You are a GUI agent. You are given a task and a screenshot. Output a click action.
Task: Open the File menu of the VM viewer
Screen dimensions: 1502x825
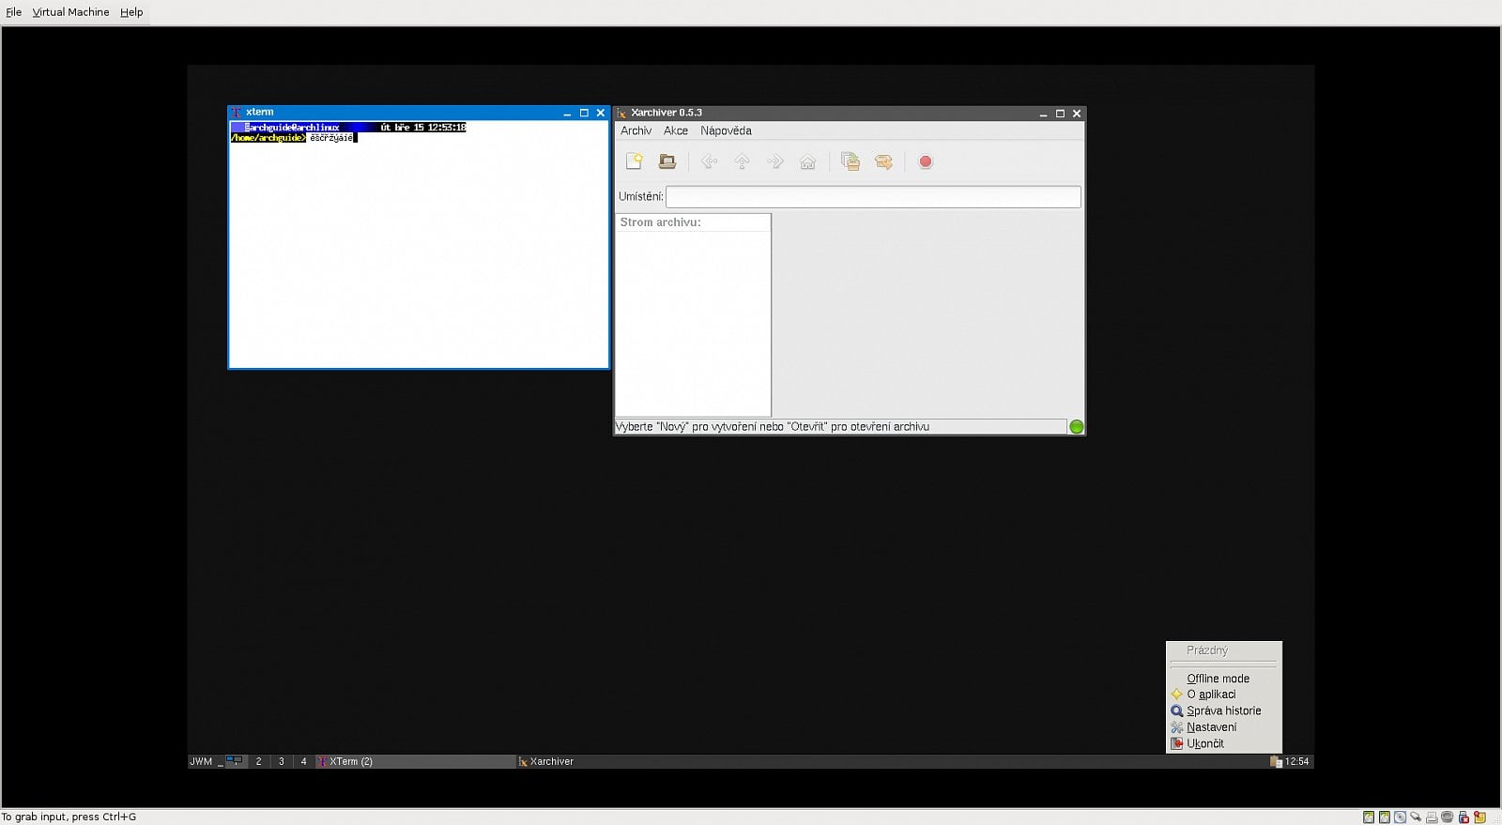click(13, 12)
